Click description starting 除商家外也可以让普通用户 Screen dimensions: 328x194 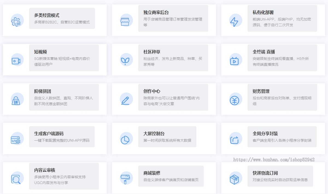(172, 101)
